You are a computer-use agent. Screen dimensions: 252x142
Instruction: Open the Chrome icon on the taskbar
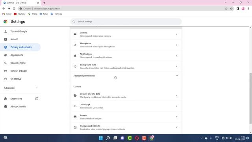[x=151, y=138]
